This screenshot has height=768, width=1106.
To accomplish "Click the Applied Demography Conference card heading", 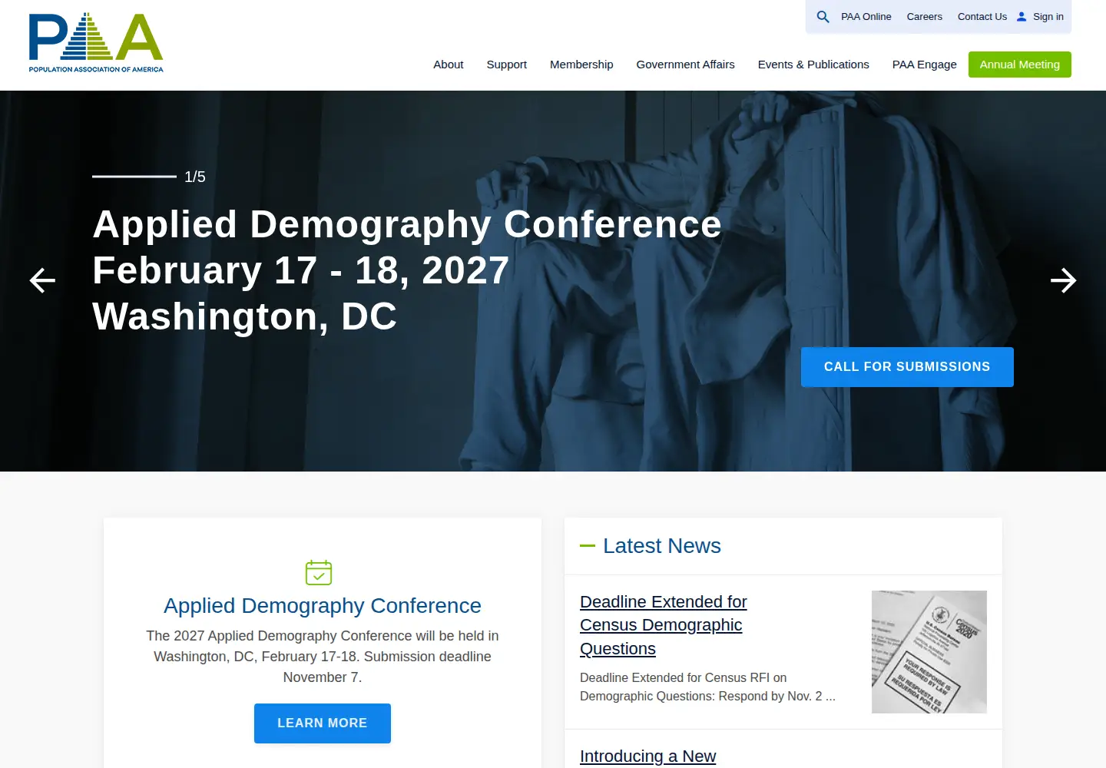I will pos(323,606).
